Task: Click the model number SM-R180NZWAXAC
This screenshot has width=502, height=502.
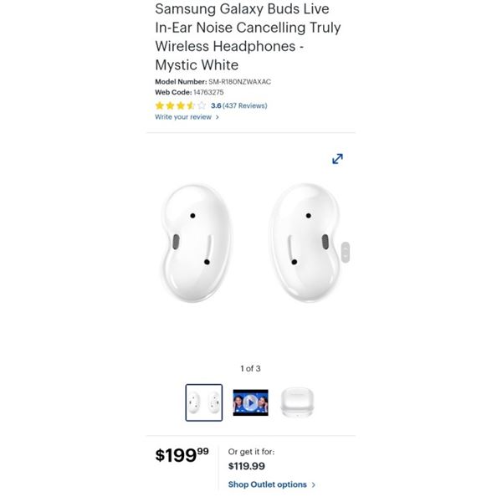Action: (x=240, y=82)
